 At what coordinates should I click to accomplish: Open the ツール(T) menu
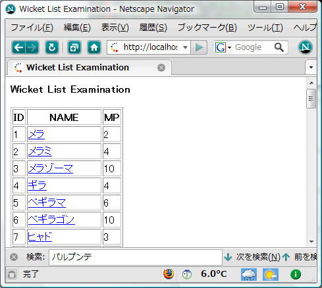pos(265,28)
